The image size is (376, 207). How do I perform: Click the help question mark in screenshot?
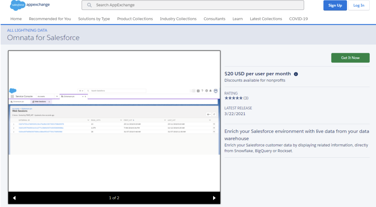pos(202,91)
